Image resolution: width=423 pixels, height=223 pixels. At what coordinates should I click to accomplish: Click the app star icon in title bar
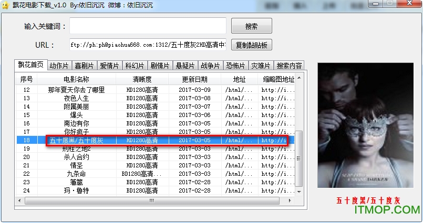[x=6, y=5]
